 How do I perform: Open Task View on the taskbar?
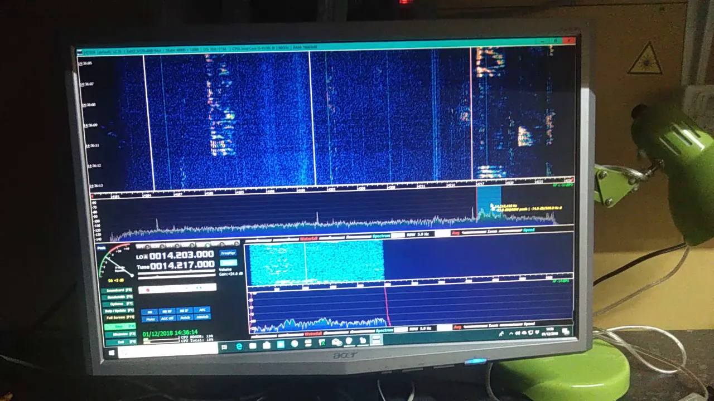click(224, 347)
